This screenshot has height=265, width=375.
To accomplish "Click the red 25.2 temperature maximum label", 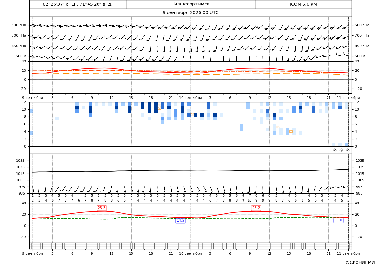I will pyautogui.click(x=256, y=208).
